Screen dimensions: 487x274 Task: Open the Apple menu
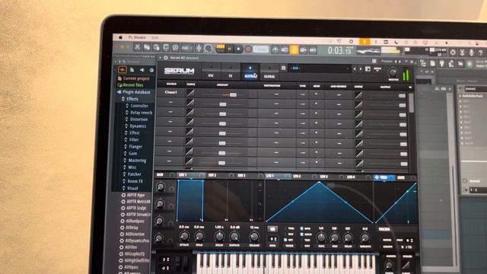(120, 37)
